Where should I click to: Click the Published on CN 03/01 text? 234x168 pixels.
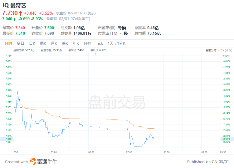point(208,161)
